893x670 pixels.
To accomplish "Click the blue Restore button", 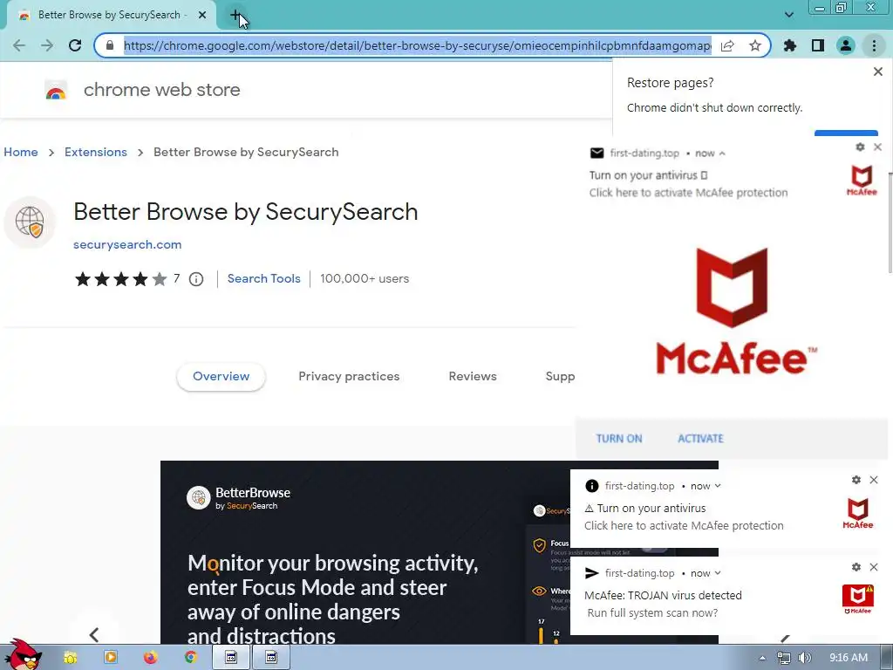I will pos(846,133).
